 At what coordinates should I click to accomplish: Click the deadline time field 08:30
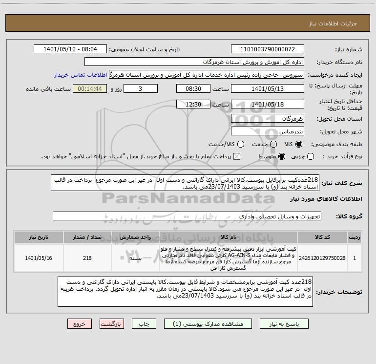pos(193,88)
